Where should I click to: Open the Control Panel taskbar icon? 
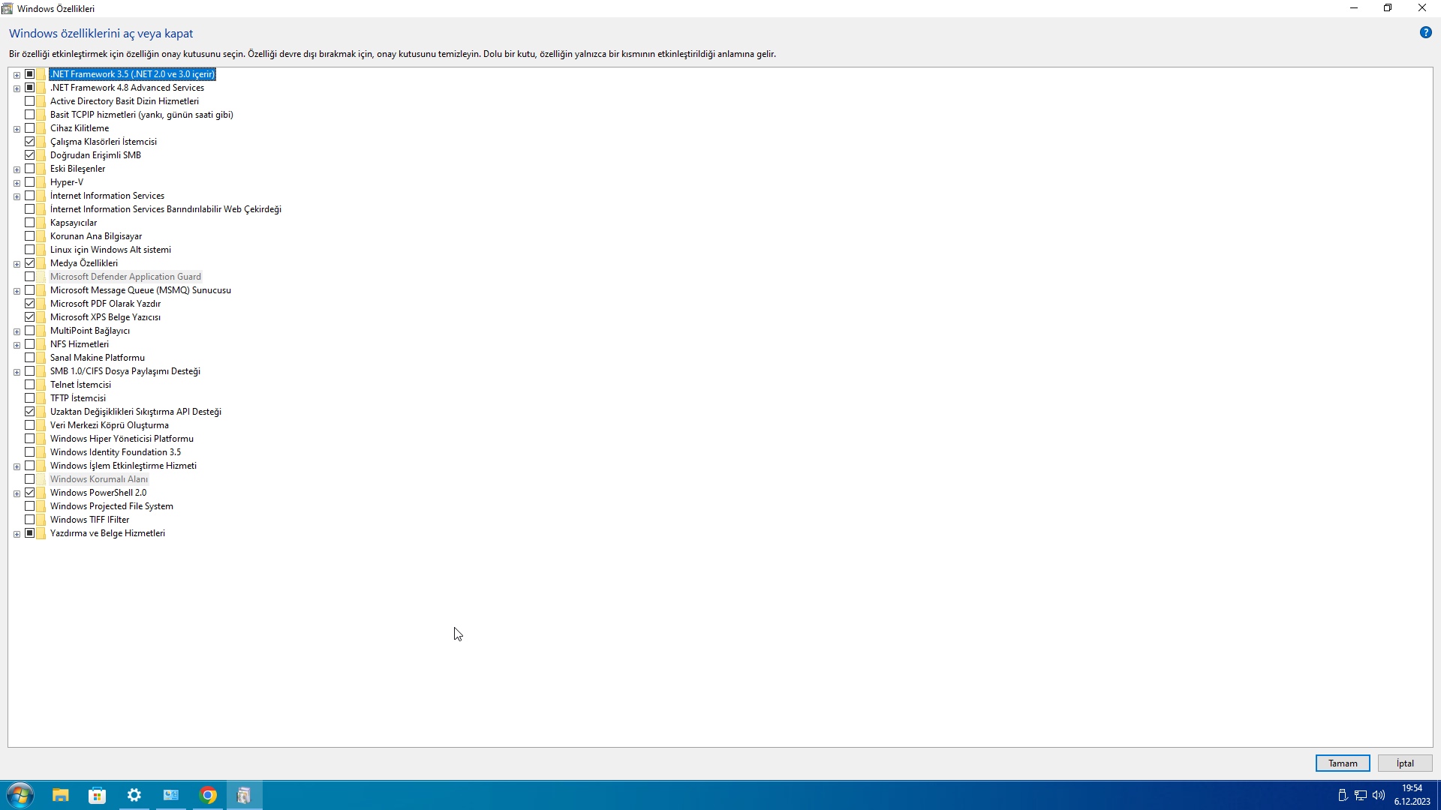click(x=171, y=795)
